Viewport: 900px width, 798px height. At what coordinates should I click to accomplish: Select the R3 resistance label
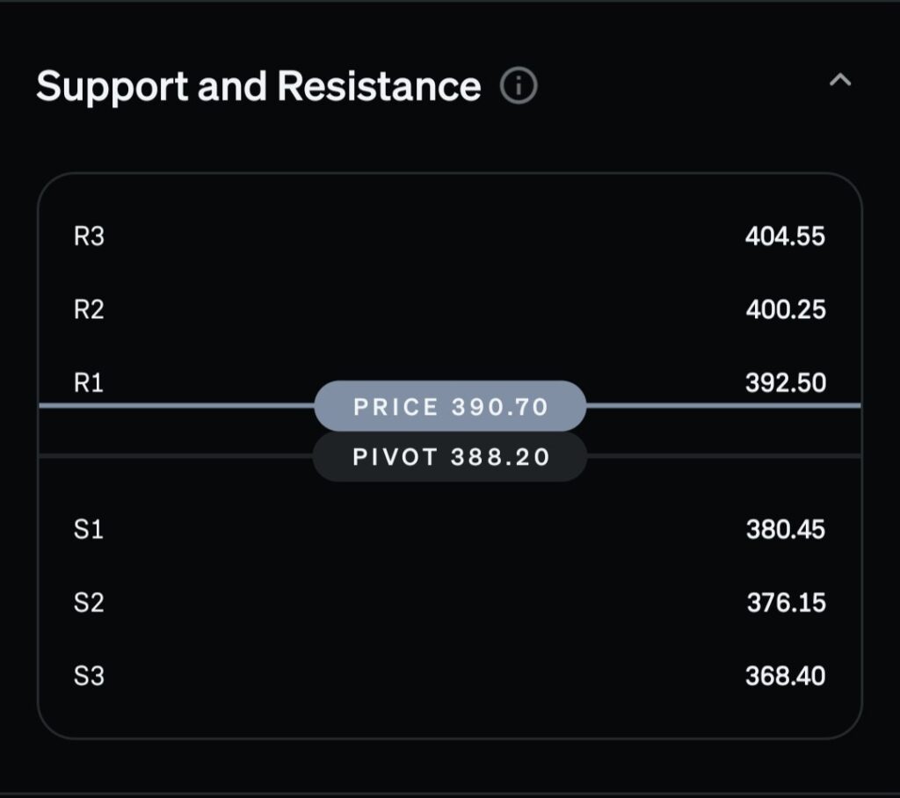tap(89, 236)
